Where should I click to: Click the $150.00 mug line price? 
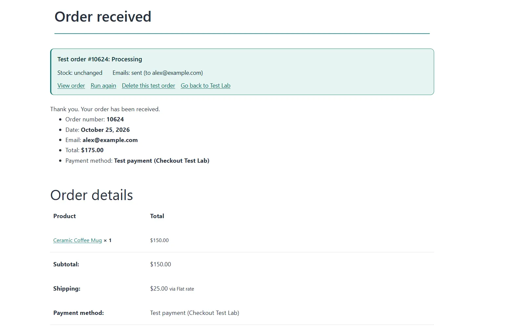(159, 240)
